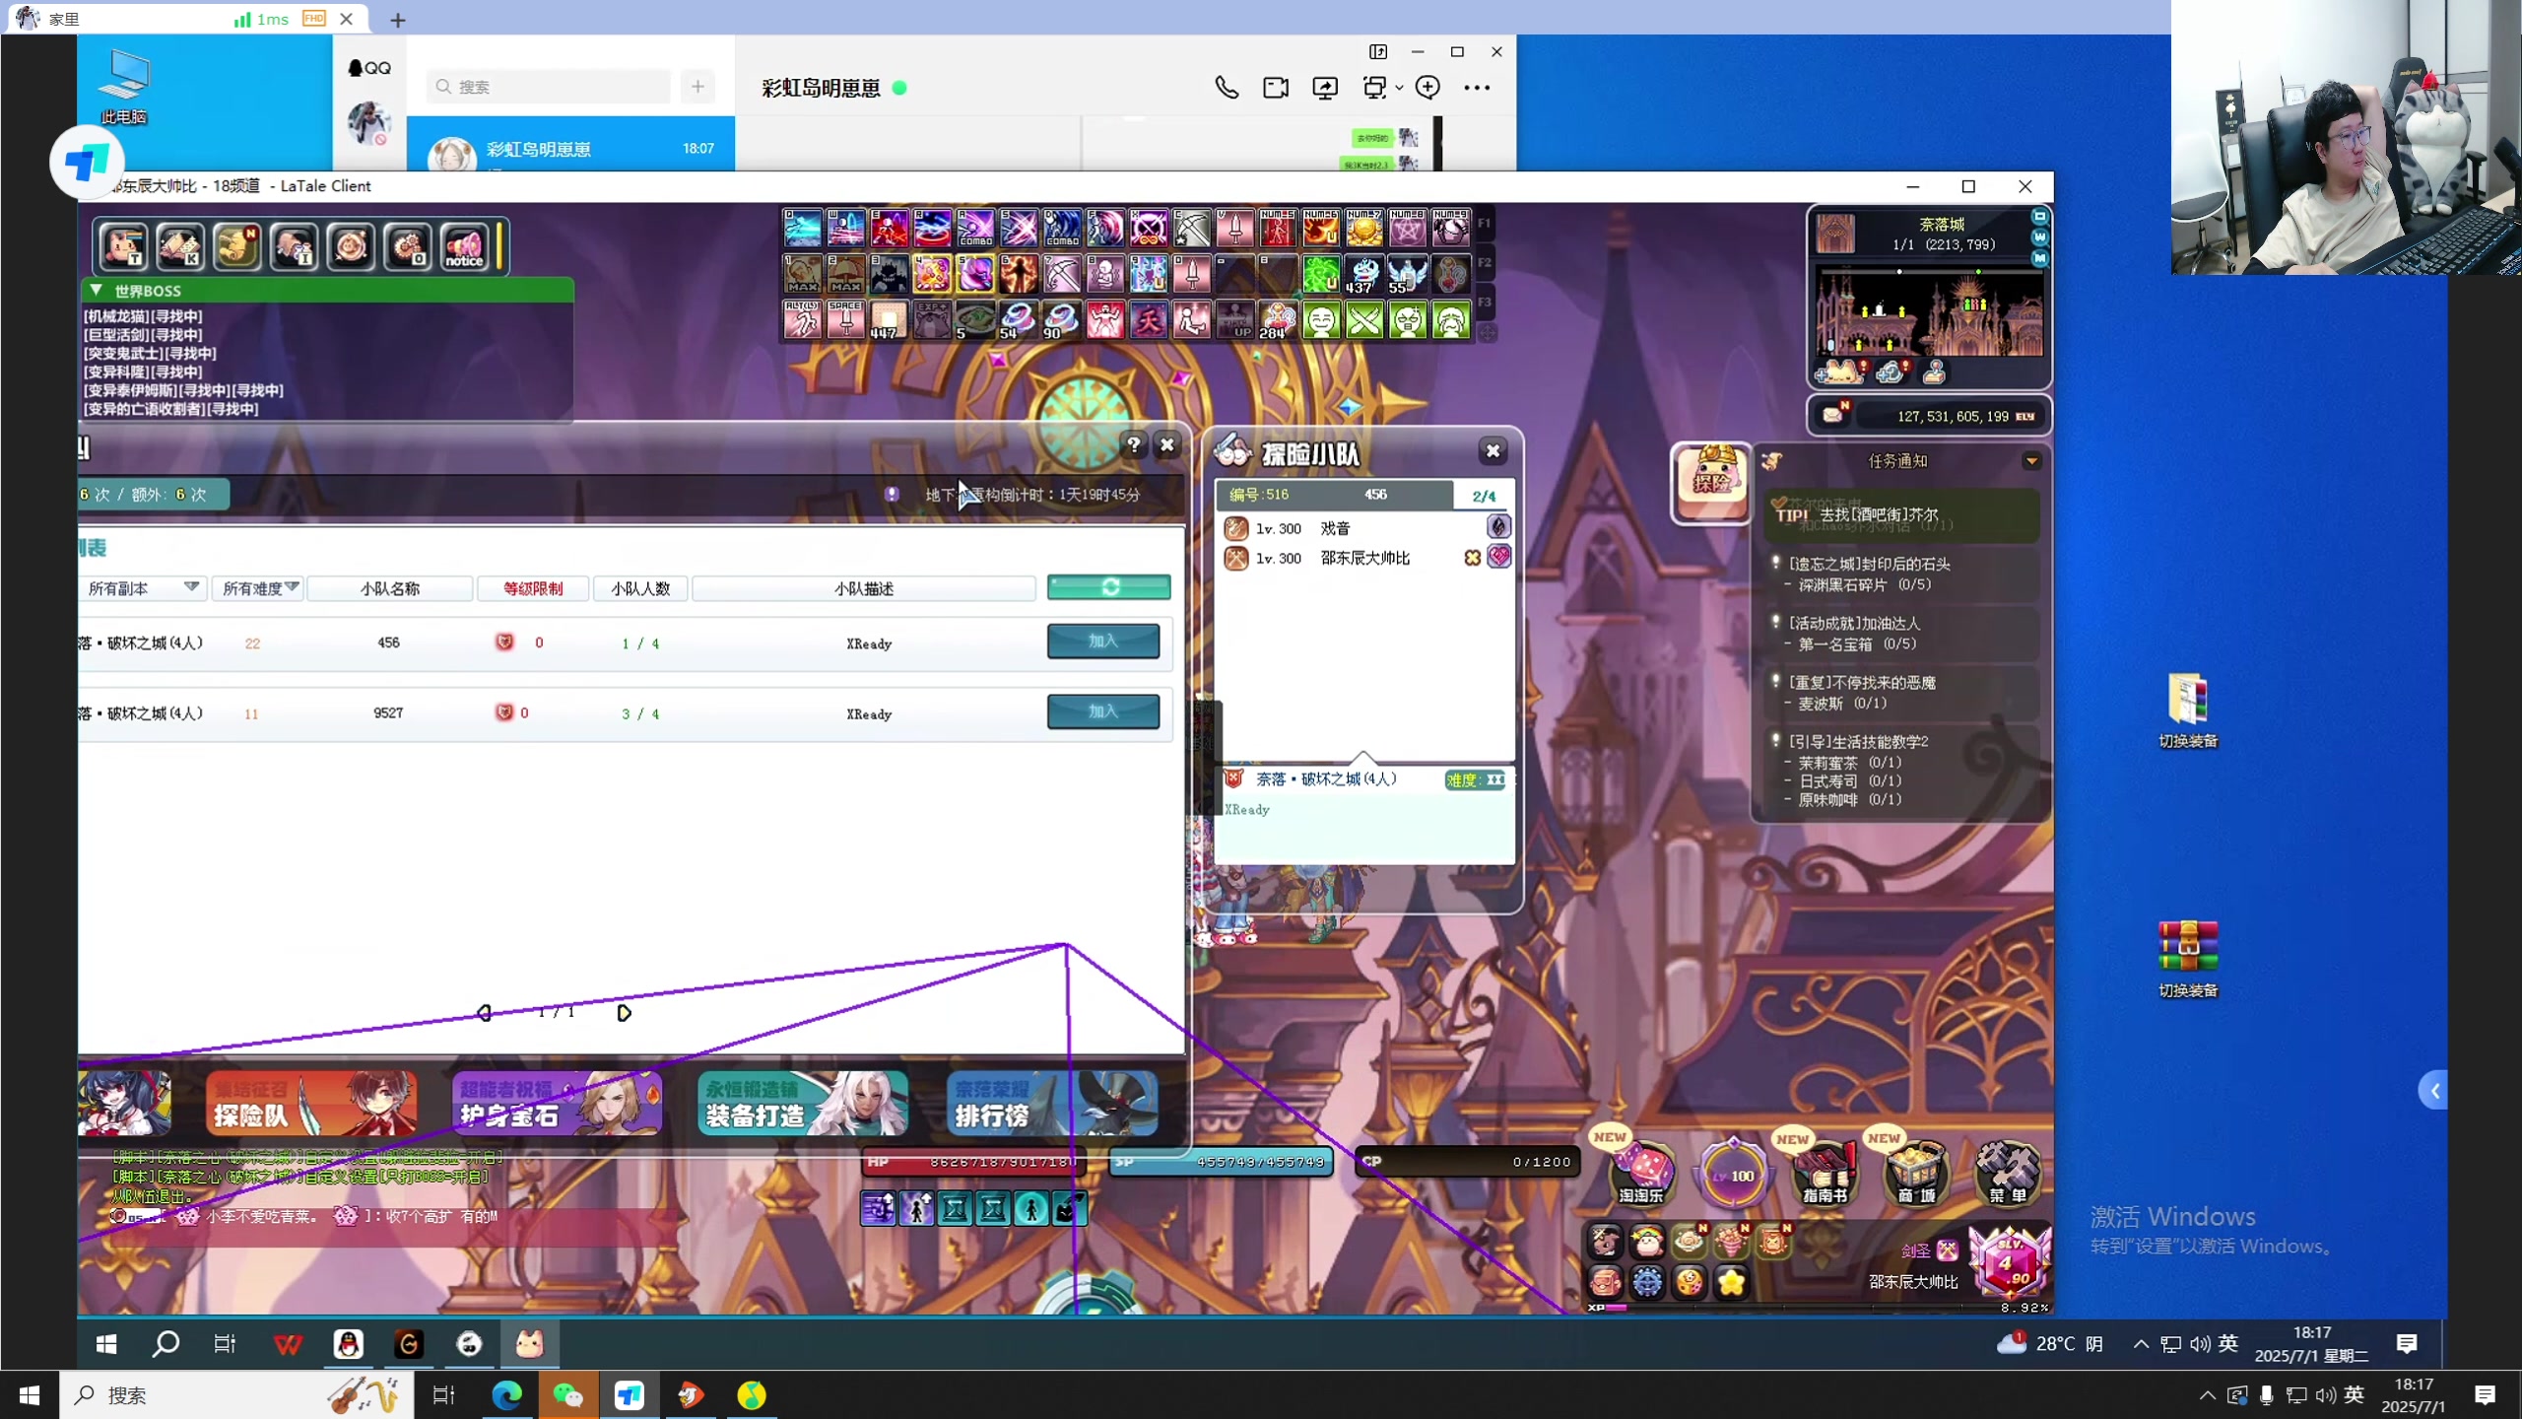Open the 所有副本 dropdown filter
The image size is (2522, 1419).
[x=144, y=588]
